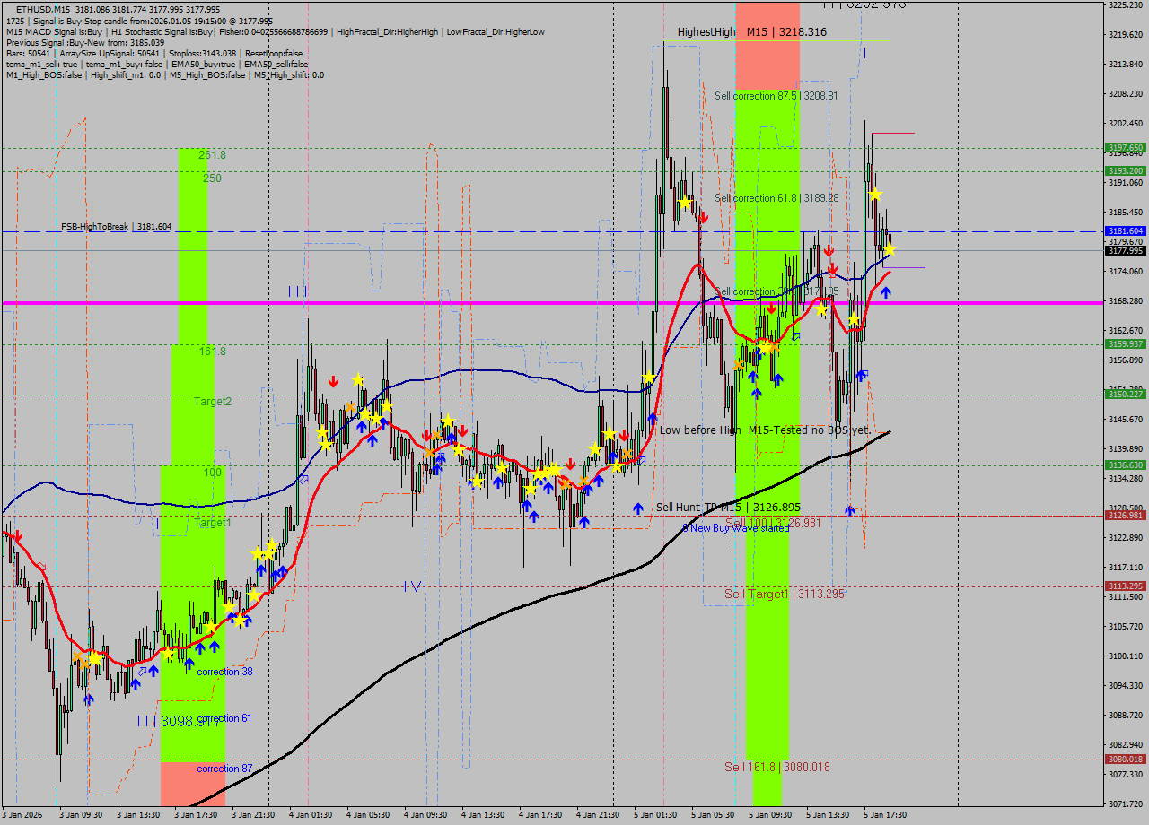Click the red down arrow at chart's far left

click(18, 535)
